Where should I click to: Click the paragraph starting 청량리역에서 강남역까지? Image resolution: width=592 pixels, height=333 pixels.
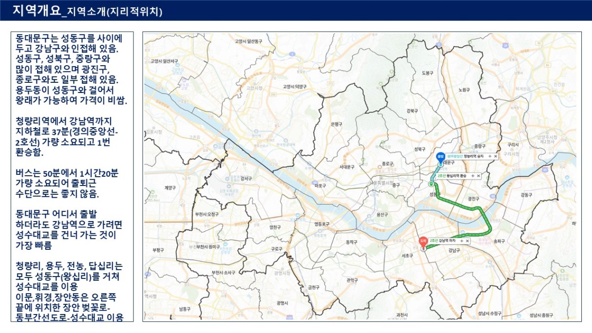(x=67, y=136)
